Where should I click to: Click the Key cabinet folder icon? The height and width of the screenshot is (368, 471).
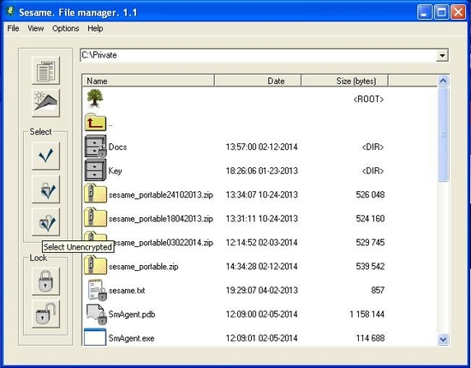[95, 171]
